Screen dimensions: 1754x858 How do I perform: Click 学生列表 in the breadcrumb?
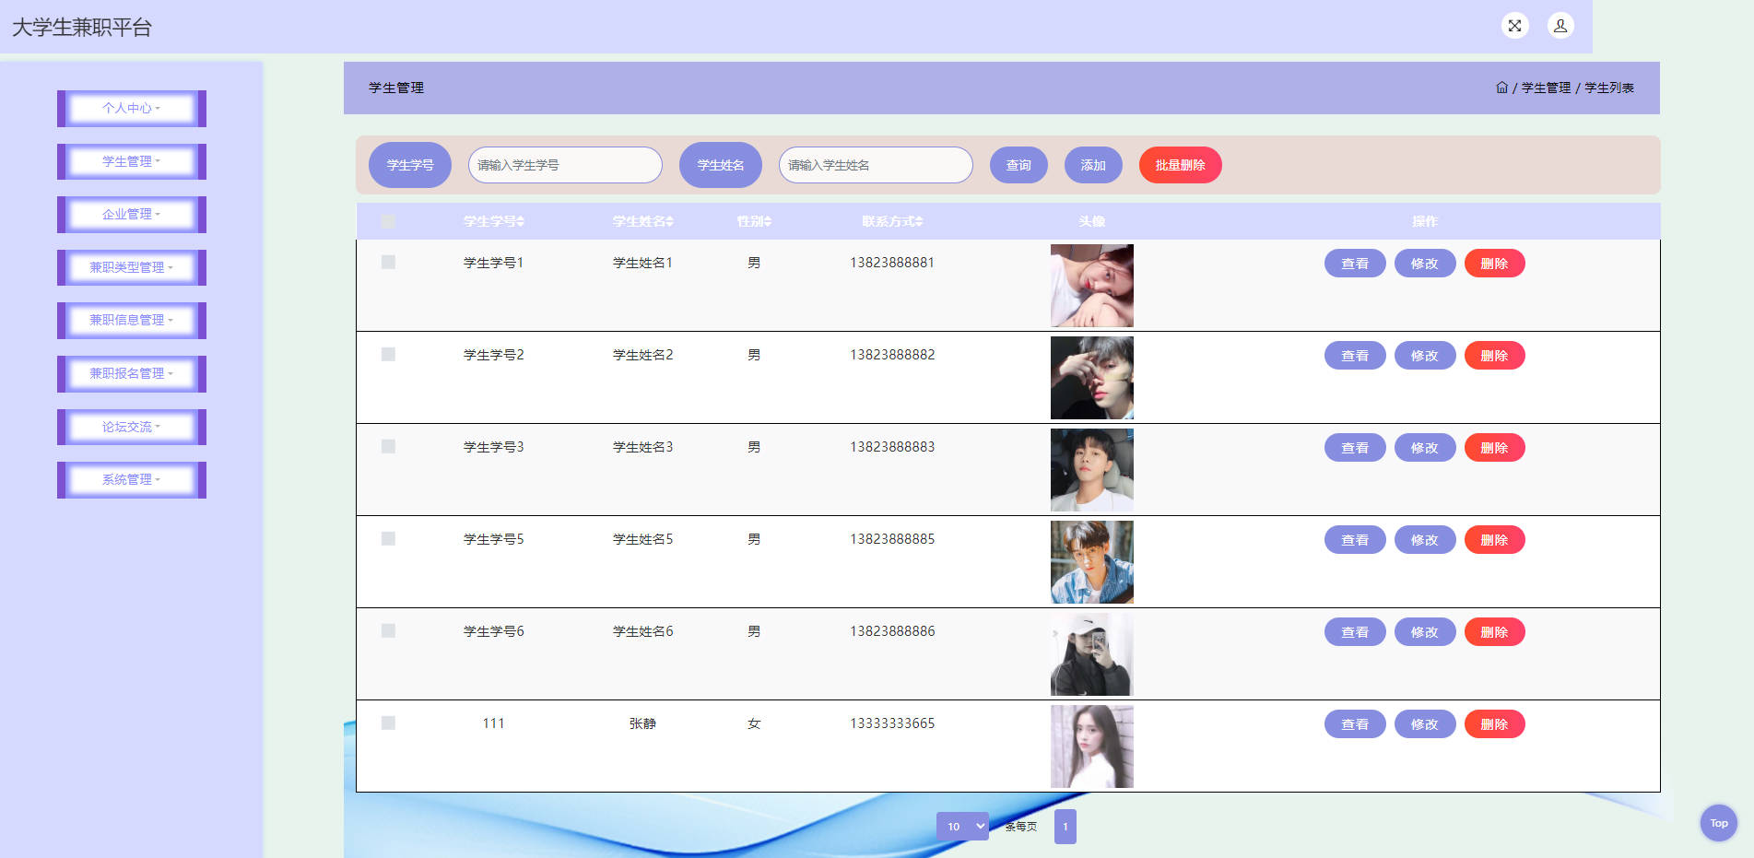pos(1609,88)
